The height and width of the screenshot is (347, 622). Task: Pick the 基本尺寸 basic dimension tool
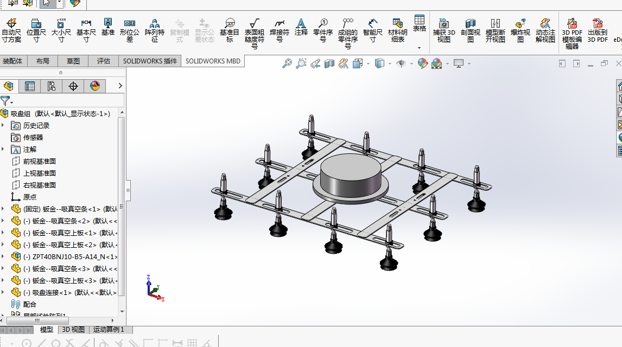(x=86, y=30)
